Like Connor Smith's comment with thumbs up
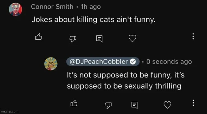 click(x=39, y=37)
